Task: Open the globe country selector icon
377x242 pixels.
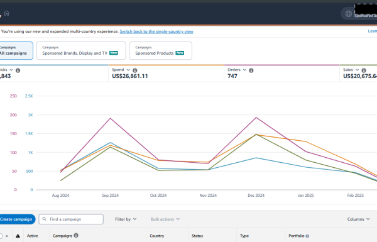Action: 348,14
